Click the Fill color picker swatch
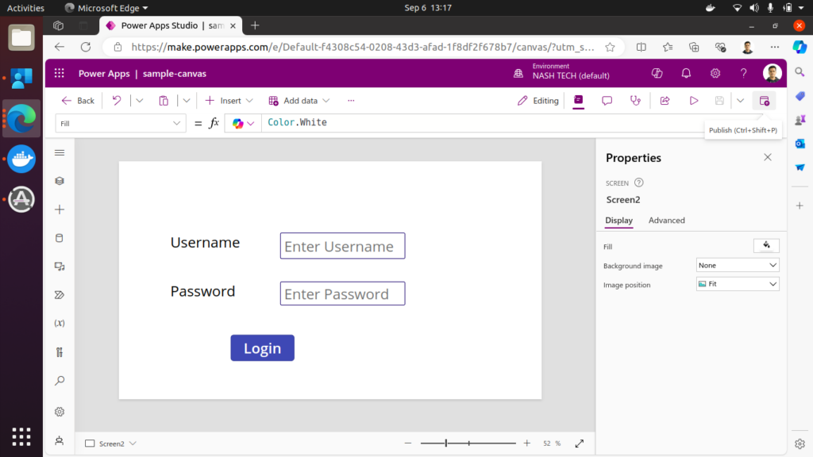Screen dimensions: 813x457 [766, 246]
